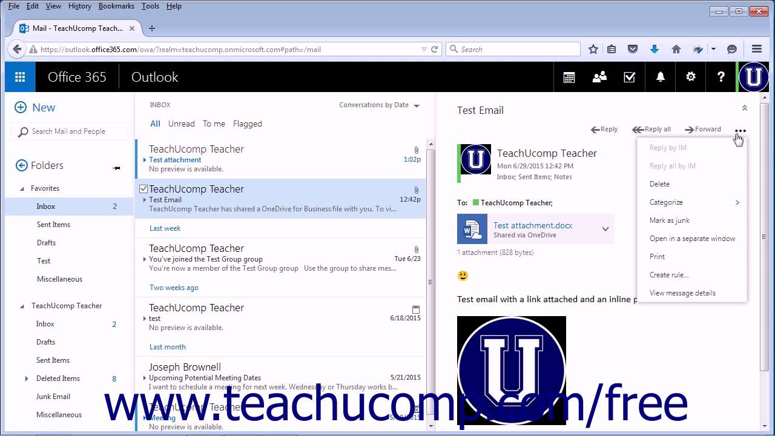The image size is (775, 436).
Task: Open the Test attachment.docx link
Action: (533, 225)
